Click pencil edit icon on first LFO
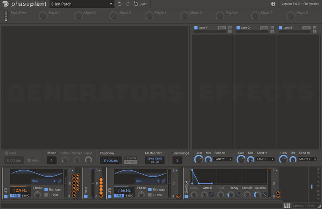This screenshot has width=322, height=209. click(60, 181)
